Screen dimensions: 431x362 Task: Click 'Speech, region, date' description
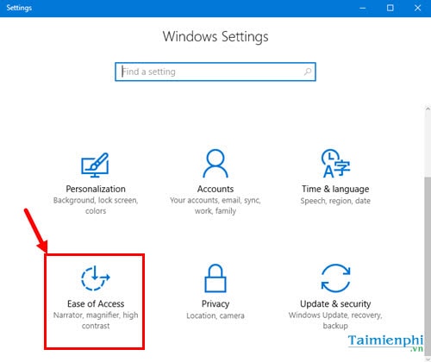(335, 201)
